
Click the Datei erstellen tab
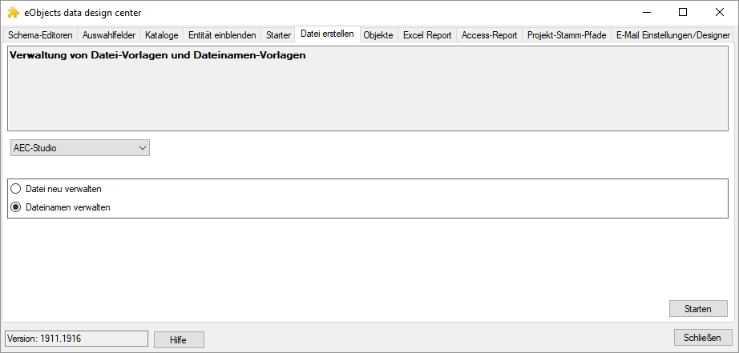coord(327,34)
